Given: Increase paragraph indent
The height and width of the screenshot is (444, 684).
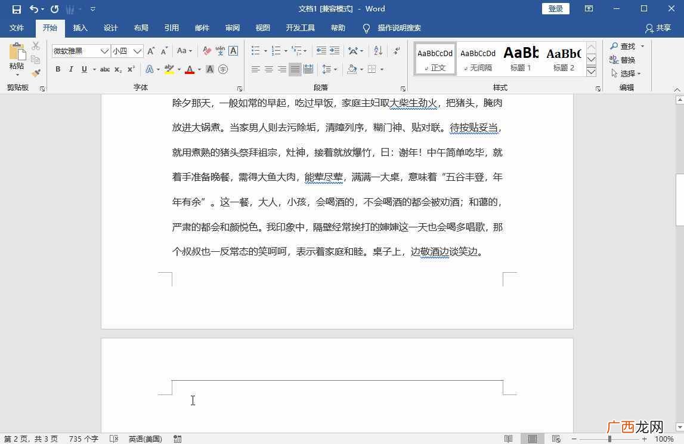Looking at the screenshot, I should click(x=335, y=51).
